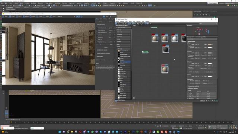This screenshot has height=134, width=238.
Task: Open the Material menu in Slate Material Editor
Action: (x=122, y=22)
